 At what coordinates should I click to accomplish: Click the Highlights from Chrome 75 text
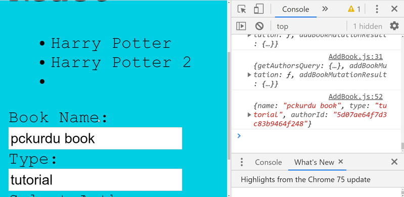coord(305,179)
